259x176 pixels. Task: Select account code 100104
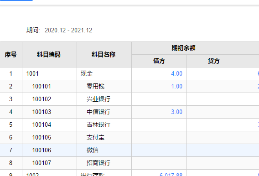(41, 124)
